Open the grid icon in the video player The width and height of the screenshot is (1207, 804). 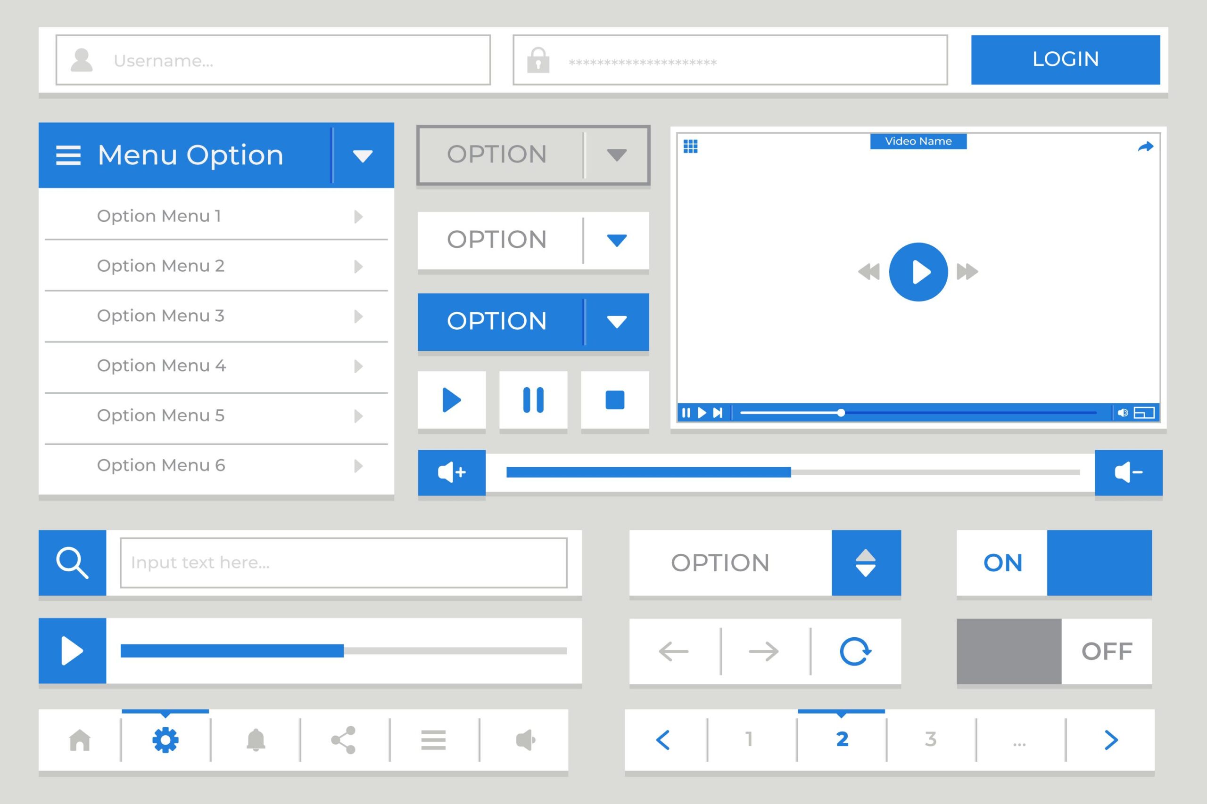[690, 146]
